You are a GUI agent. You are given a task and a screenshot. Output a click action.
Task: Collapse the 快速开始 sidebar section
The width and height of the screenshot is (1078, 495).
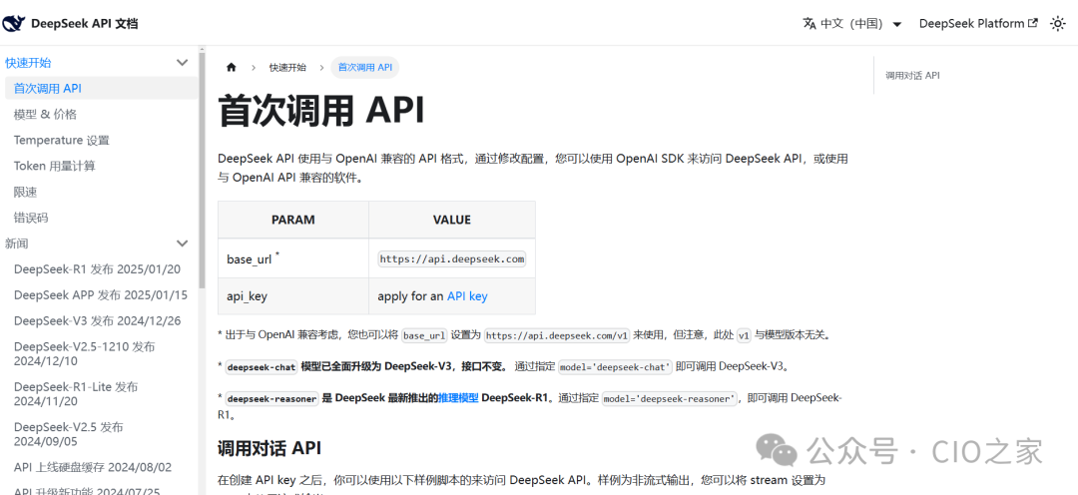click(x=182, y=63)
